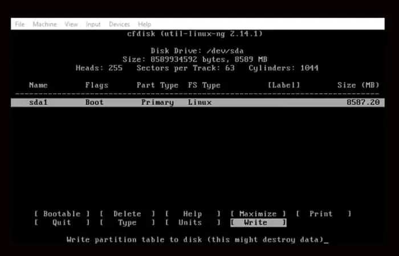Click the Name column header
399x256 pixels.
tap(38, 85)
